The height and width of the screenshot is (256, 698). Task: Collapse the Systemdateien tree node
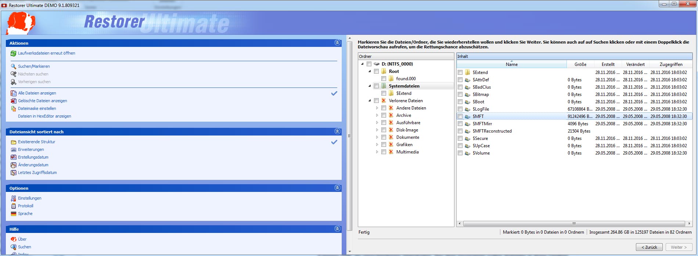pos(370,86)
